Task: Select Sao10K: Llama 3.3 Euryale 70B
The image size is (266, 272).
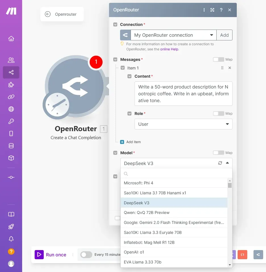Action: pos(174,232)
